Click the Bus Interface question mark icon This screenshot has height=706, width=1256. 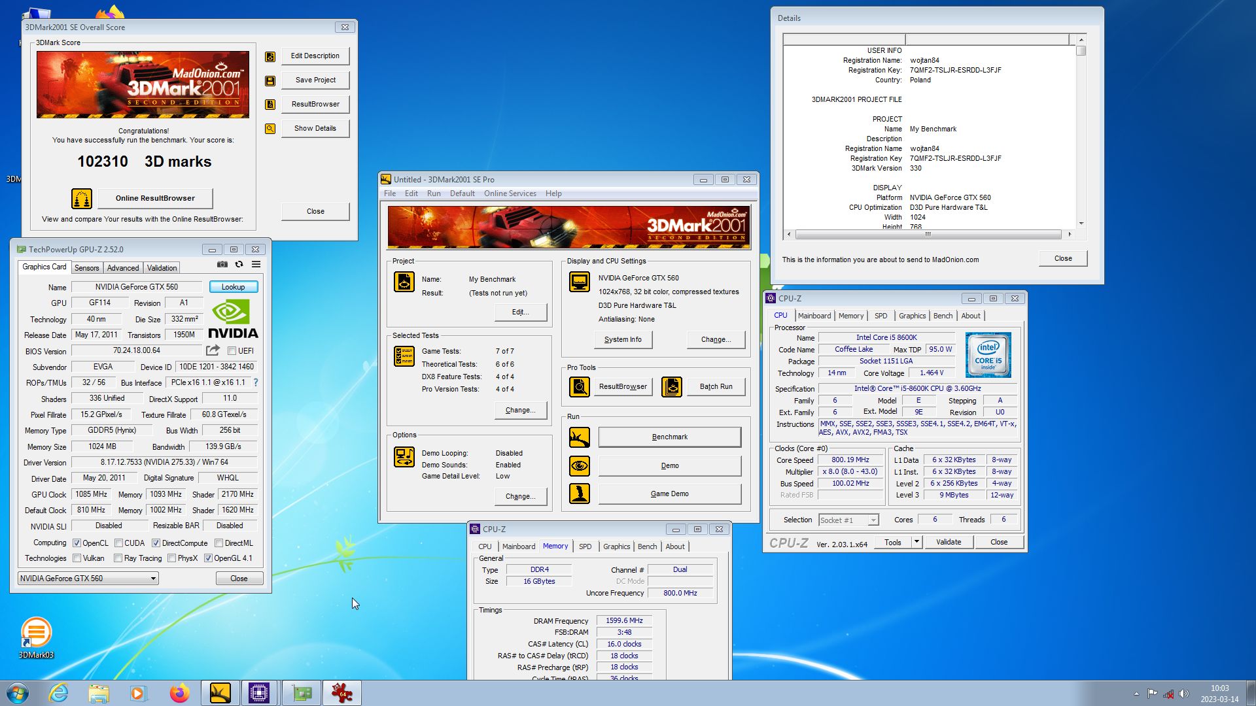[256, 382]
